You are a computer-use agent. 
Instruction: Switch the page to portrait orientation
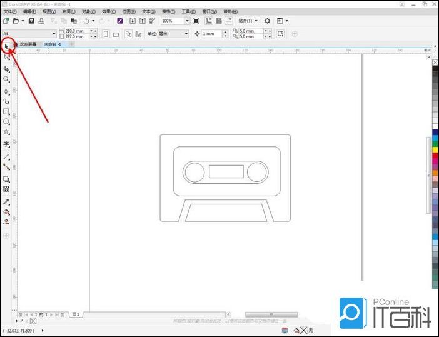point(105,34)
